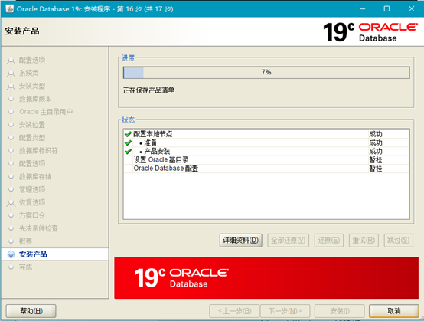Maximize the installer window
Image resolution: width=424 pixels, height=321 pixels.
pyautogui.click(x=386, y=8)
